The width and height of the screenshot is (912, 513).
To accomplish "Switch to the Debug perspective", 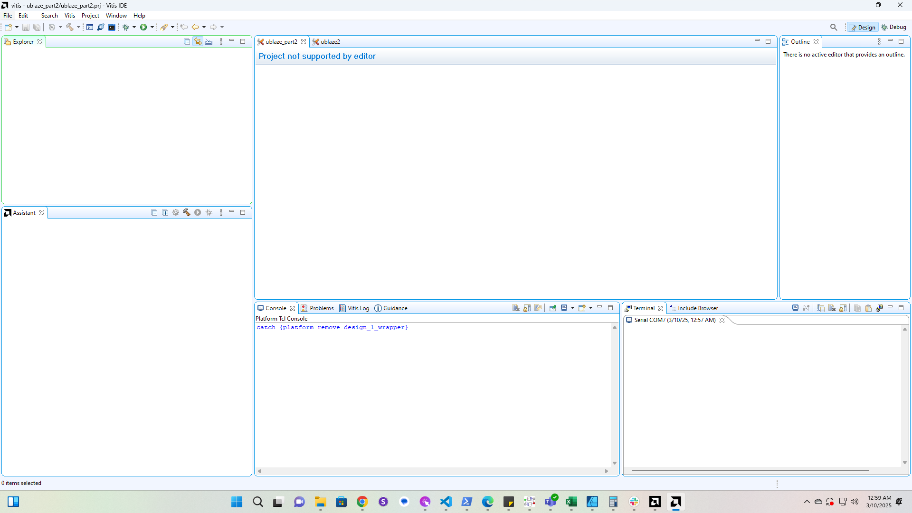I will coord(894,27).
